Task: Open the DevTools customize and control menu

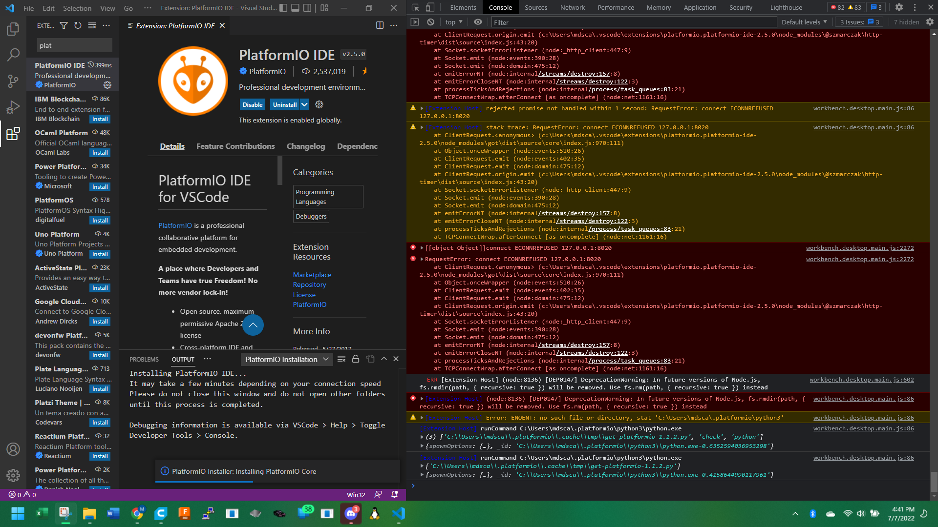Action: (x=915, y=7)
